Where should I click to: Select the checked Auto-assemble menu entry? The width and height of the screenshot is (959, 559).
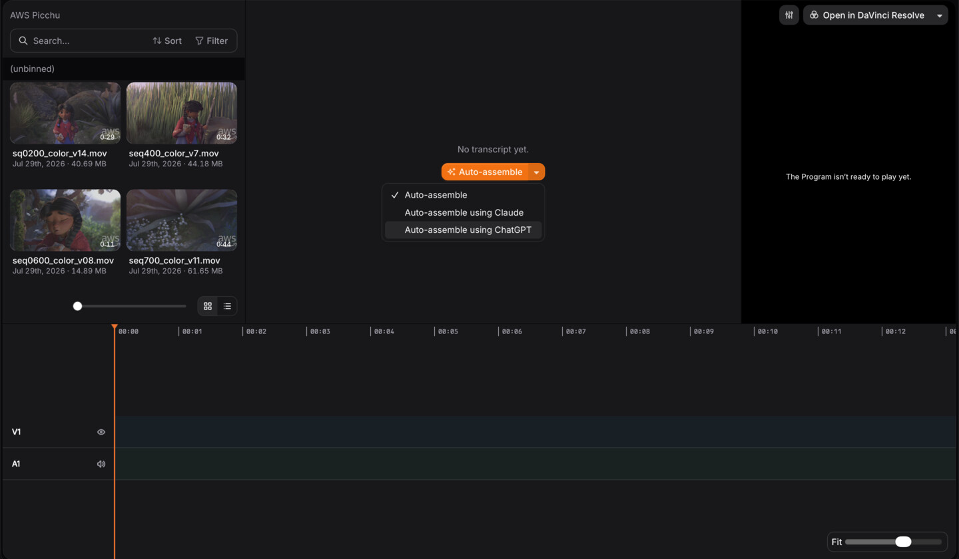(464, 195)
